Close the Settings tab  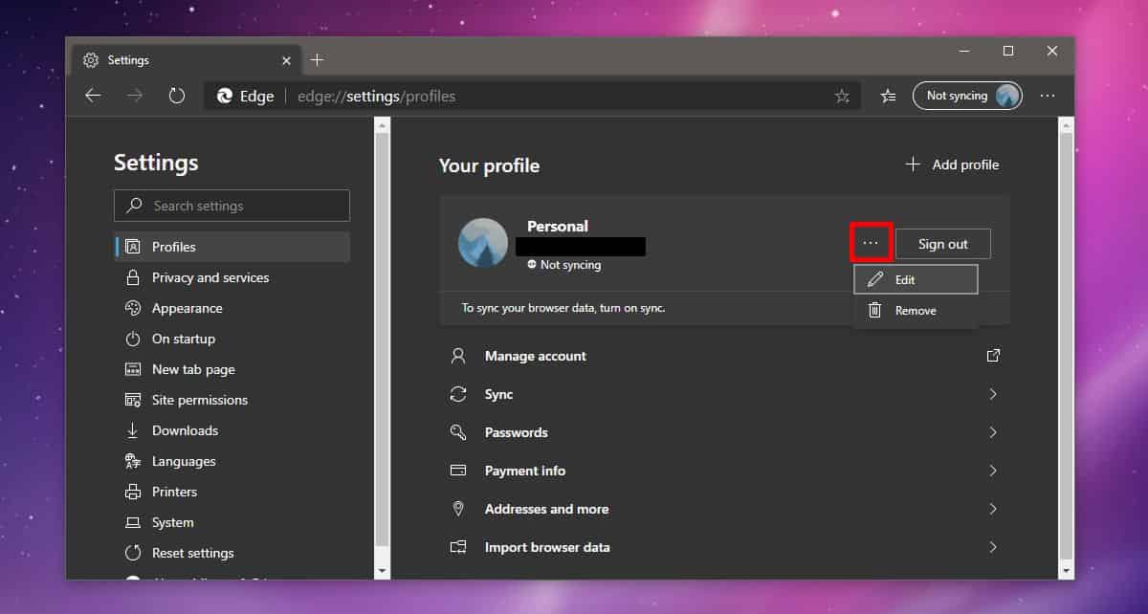286,60
